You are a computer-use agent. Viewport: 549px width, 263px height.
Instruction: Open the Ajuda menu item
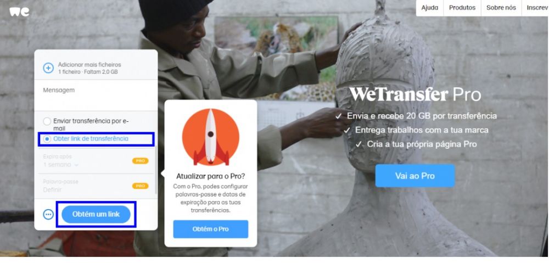click(x=430, y=8)
